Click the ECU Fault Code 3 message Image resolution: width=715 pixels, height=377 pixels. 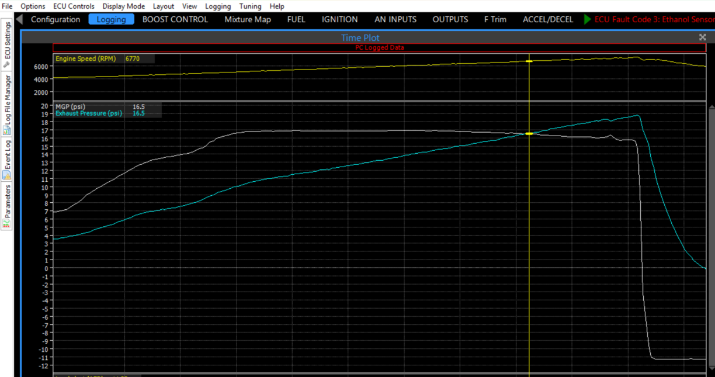[x=654, y=19]
